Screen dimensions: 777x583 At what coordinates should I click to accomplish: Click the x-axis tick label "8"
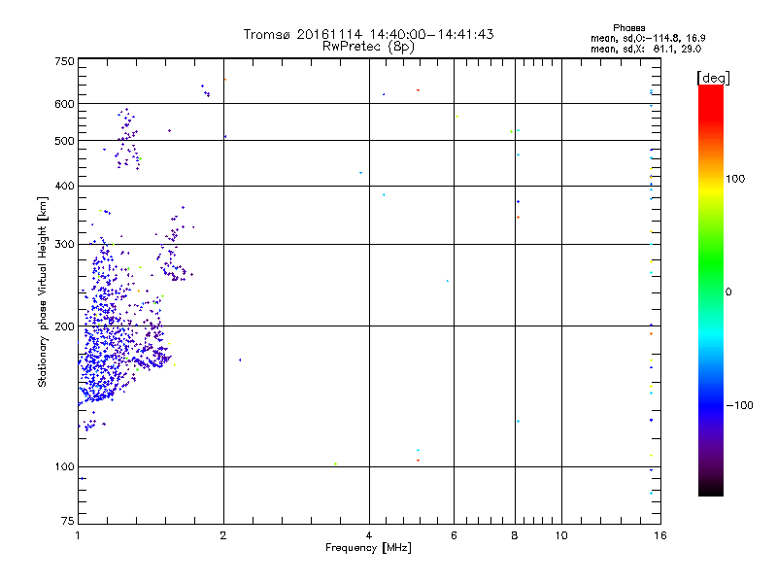point(515,535)
